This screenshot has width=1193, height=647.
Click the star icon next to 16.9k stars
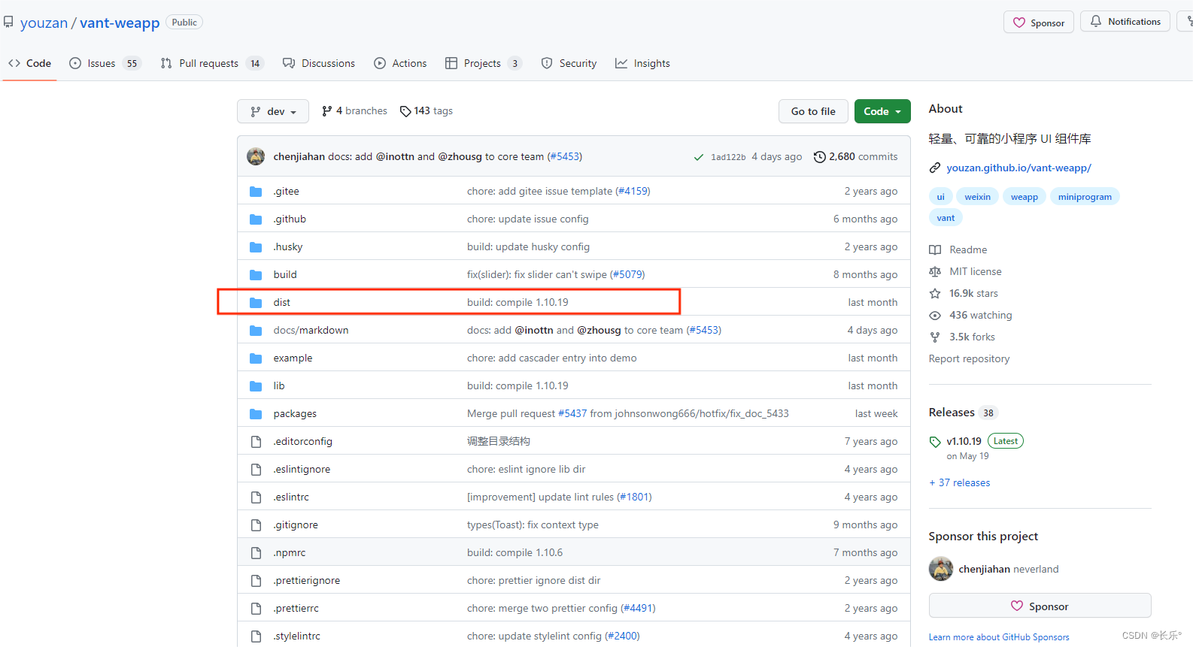pyautogui.click(x=935, y=294)
